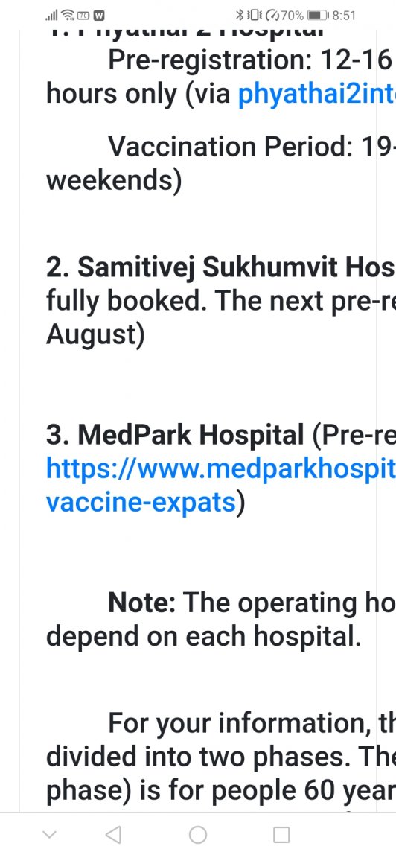Tap the 70% battery percentage text
Screen dimensions: 396x858
tap(292, 16)
